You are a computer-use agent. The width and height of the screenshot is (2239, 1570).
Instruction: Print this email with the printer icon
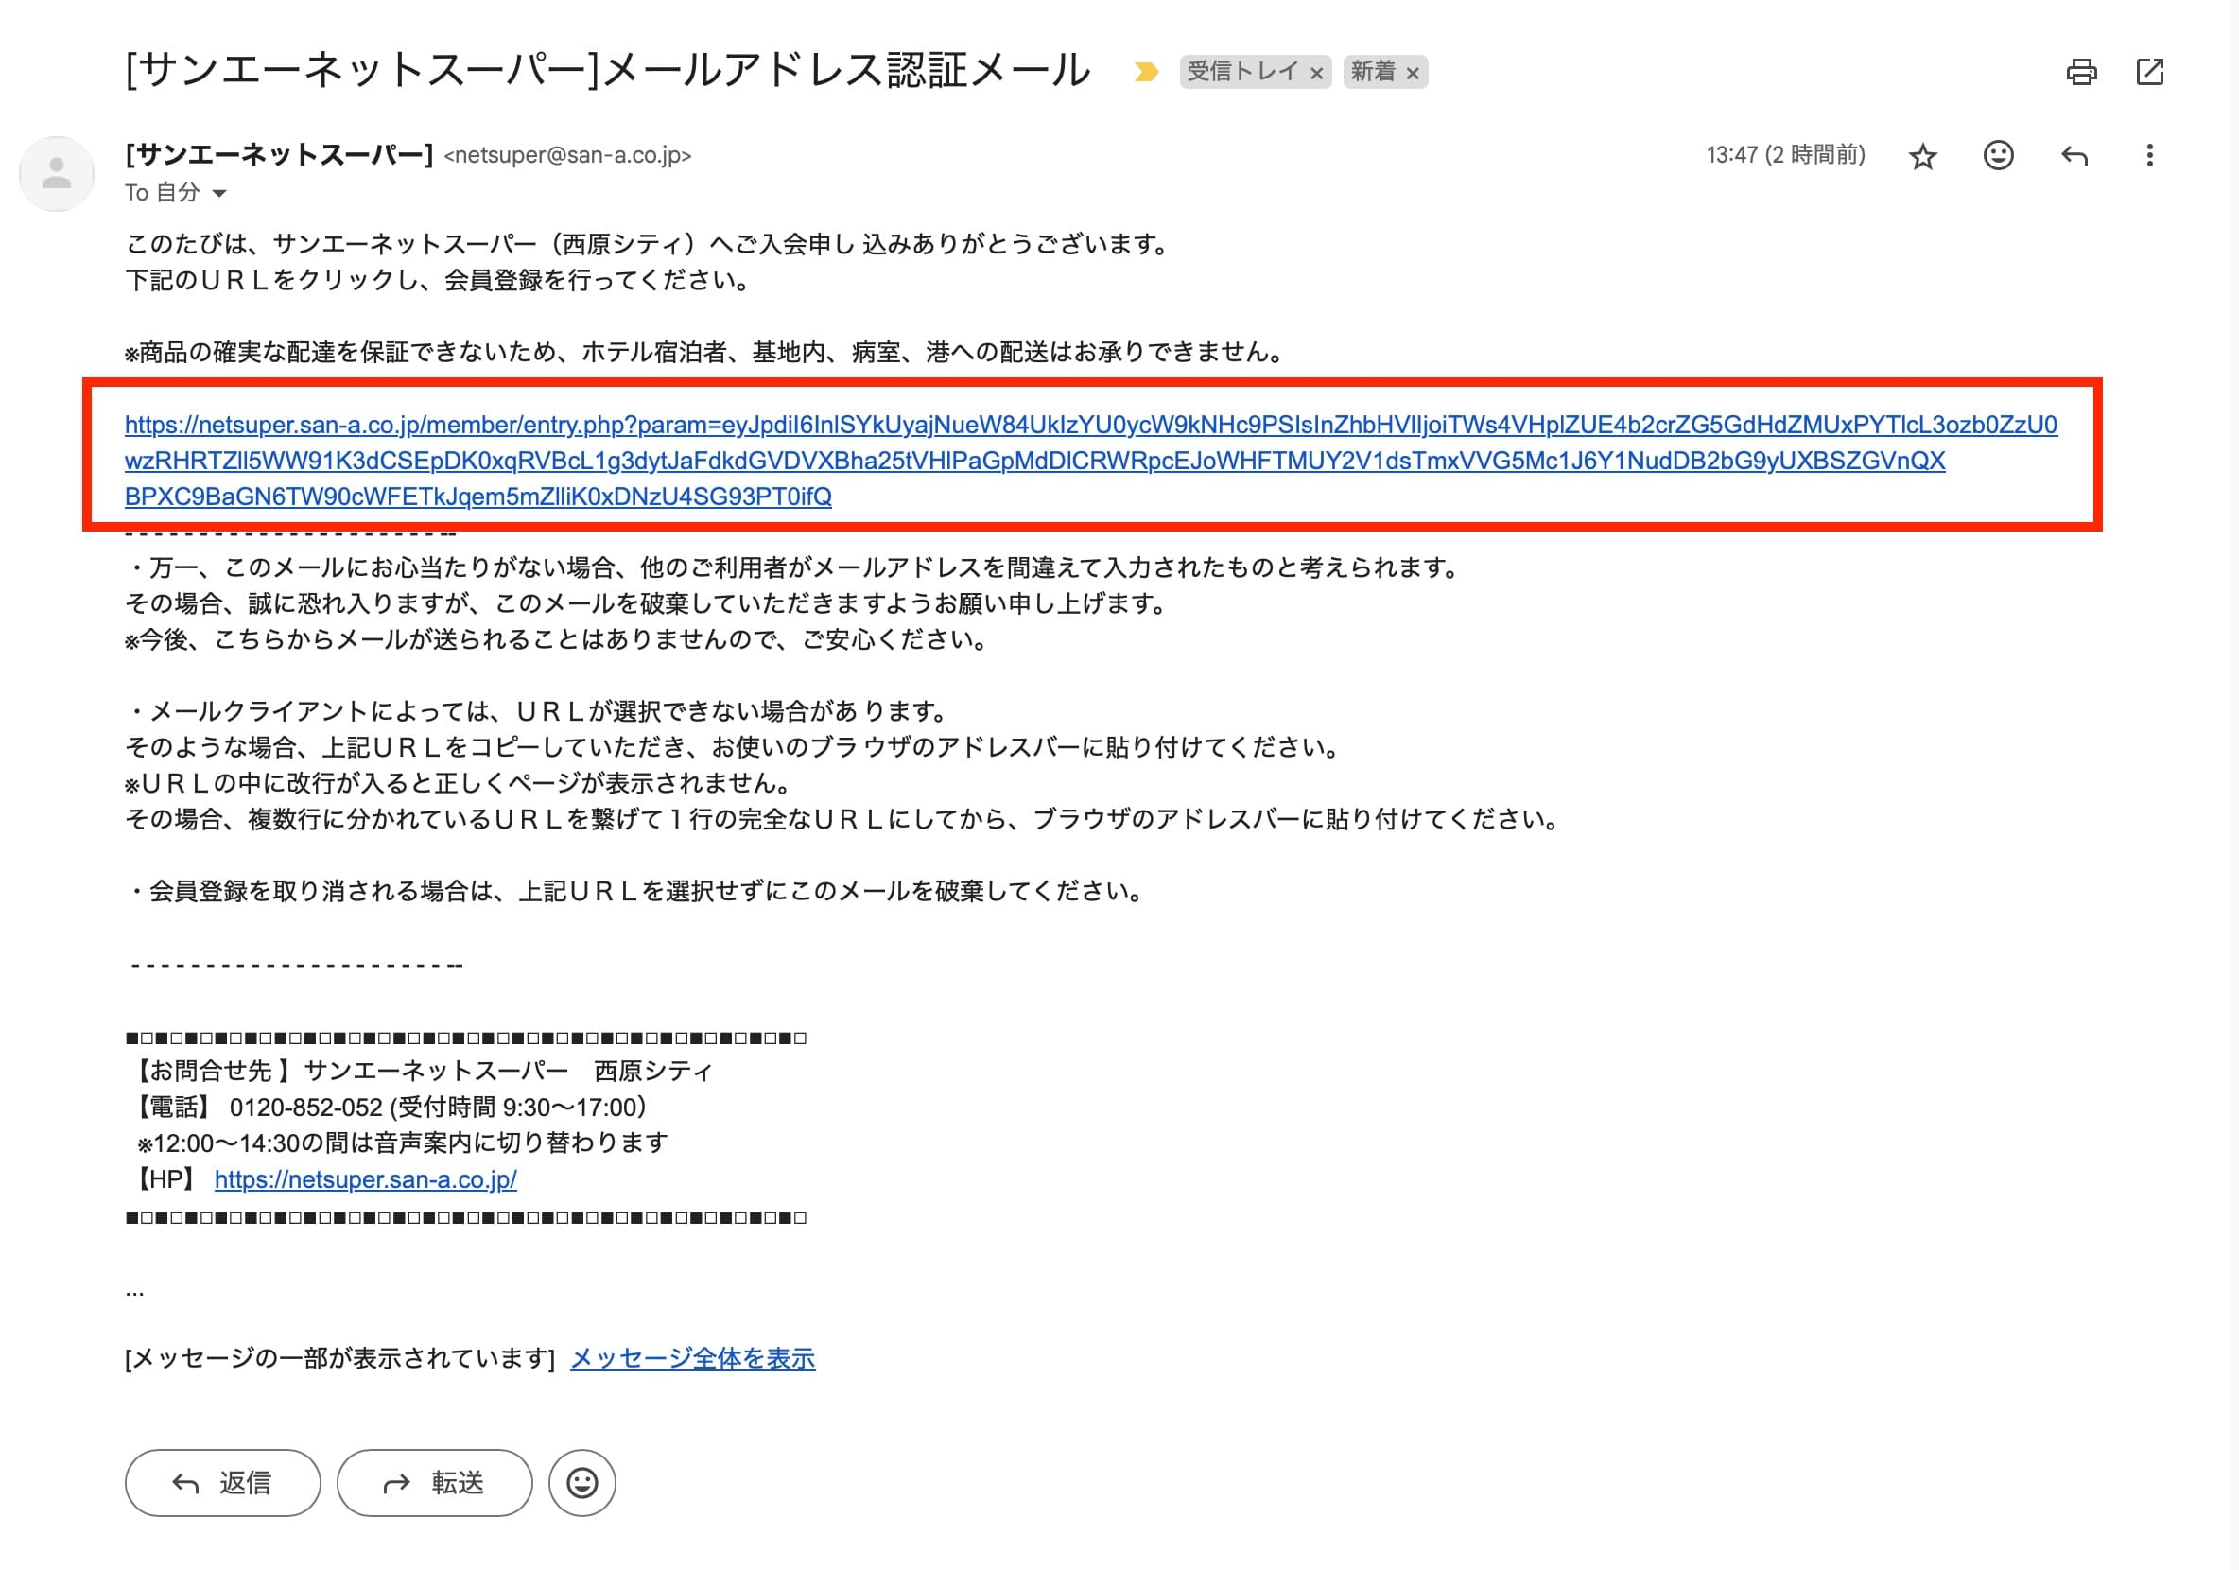coord(2081,71)
